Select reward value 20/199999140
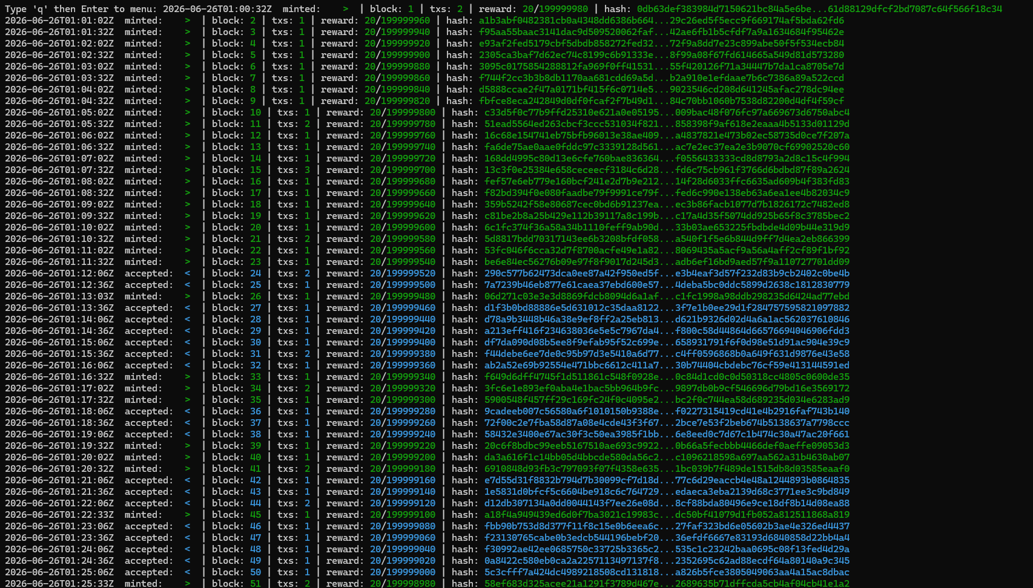 (403, 492)
